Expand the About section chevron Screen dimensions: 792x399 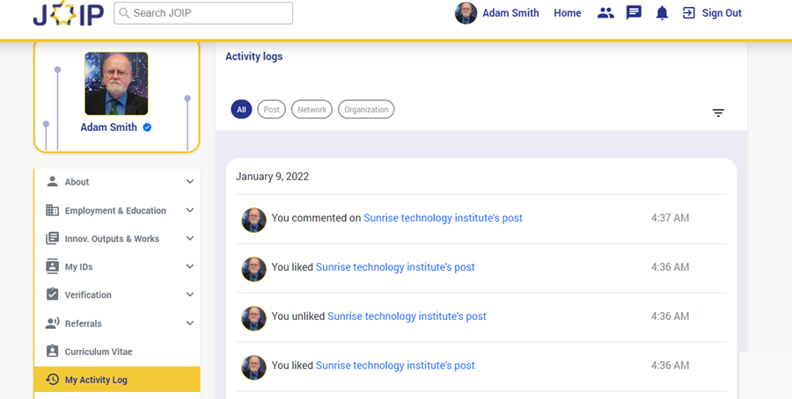190,182
